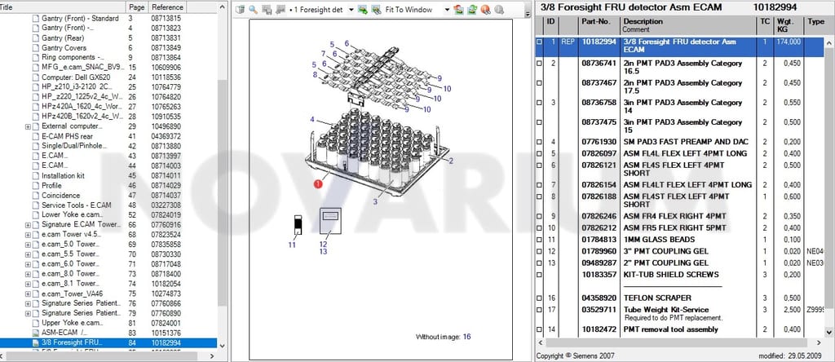This screenshot has width=835, height=362.
Task: Click the Description column header
Action: 689,25
